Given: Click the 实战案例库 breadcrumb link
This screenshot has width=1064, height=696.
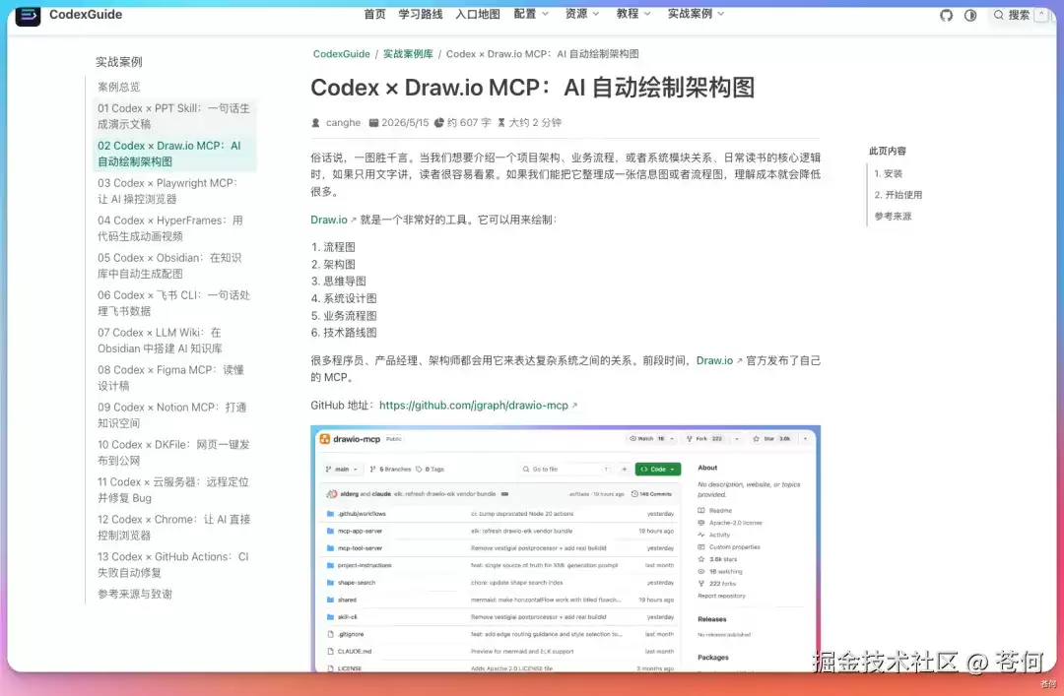Looking at the screenshot, I should 408,53.
